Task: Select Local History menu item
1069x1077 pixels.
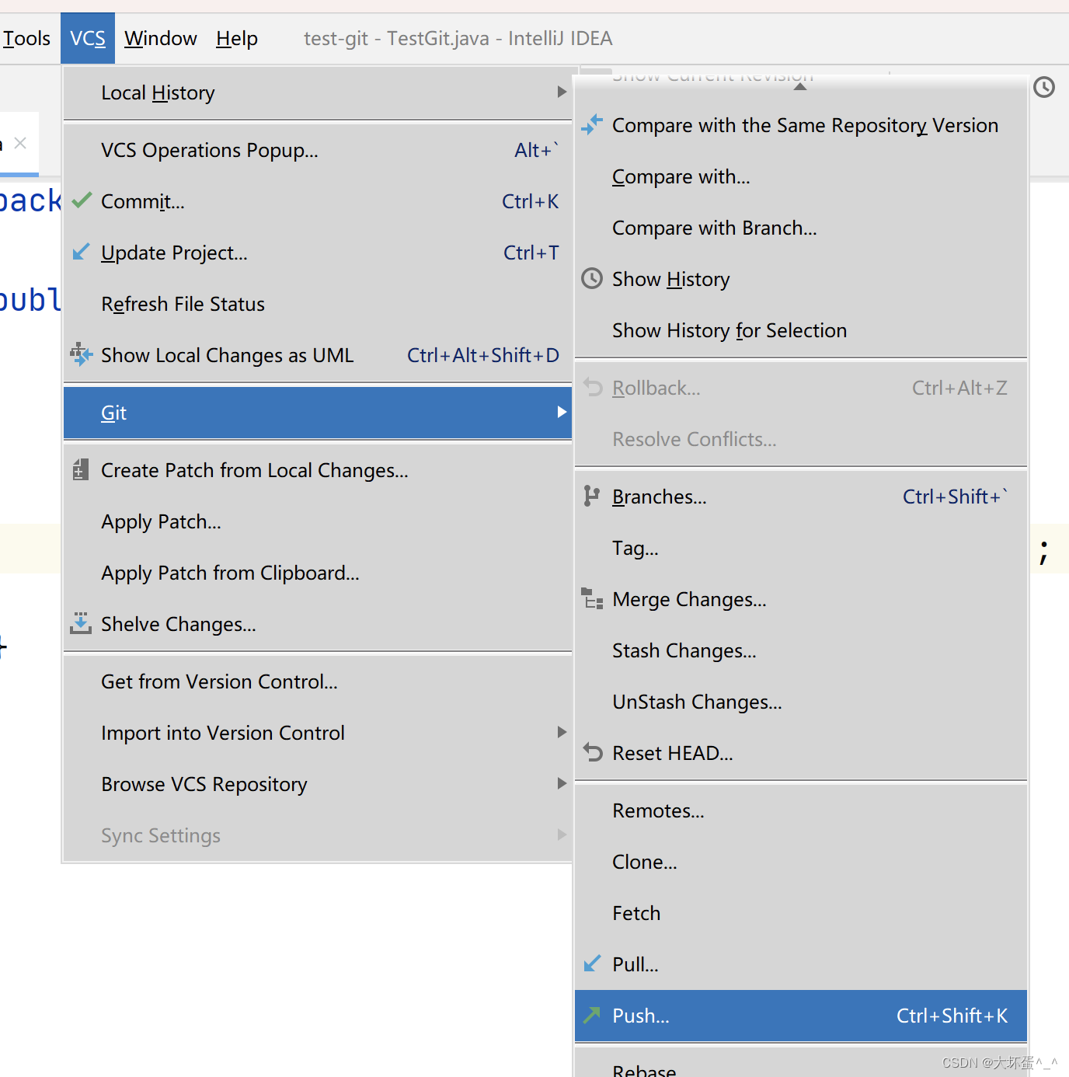Action: coord(317,92)
